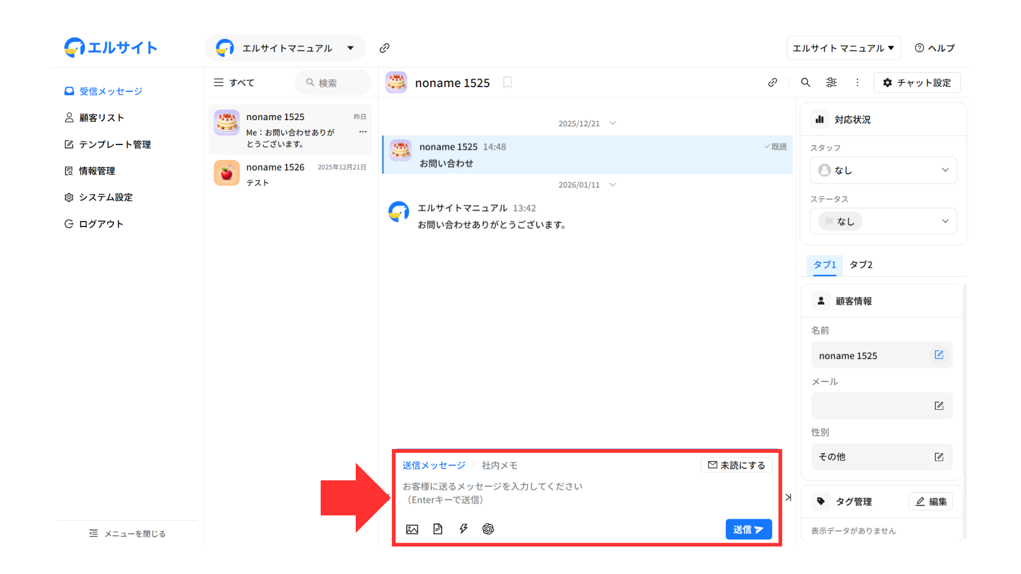Click the lightning bolt quick-reply icon

pos(463,529)
